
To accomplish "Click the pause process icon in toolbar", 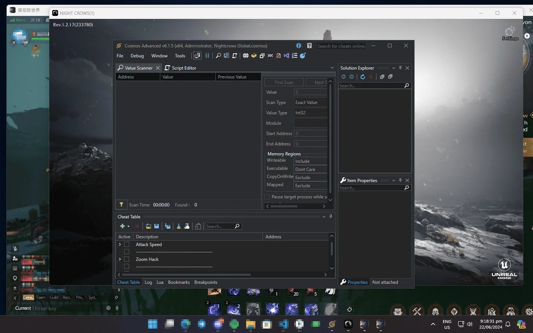I will (207, 56).
